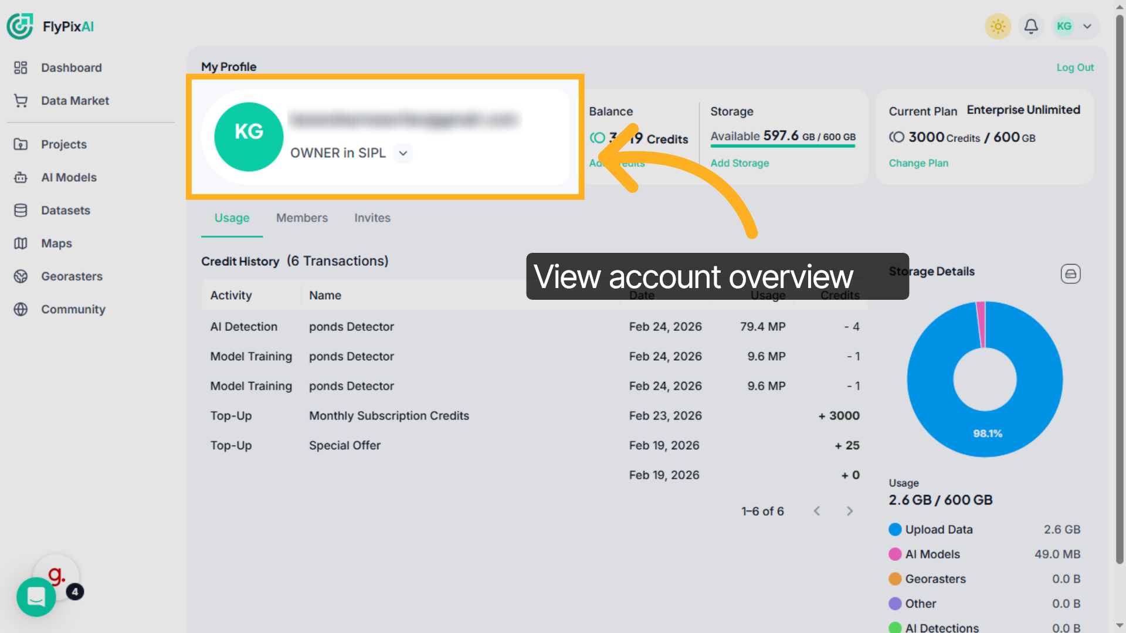This screenshot has height=633, width=1126.
Task: Click the 1–6 of 6 pagination text
Action: coord(762,511)
